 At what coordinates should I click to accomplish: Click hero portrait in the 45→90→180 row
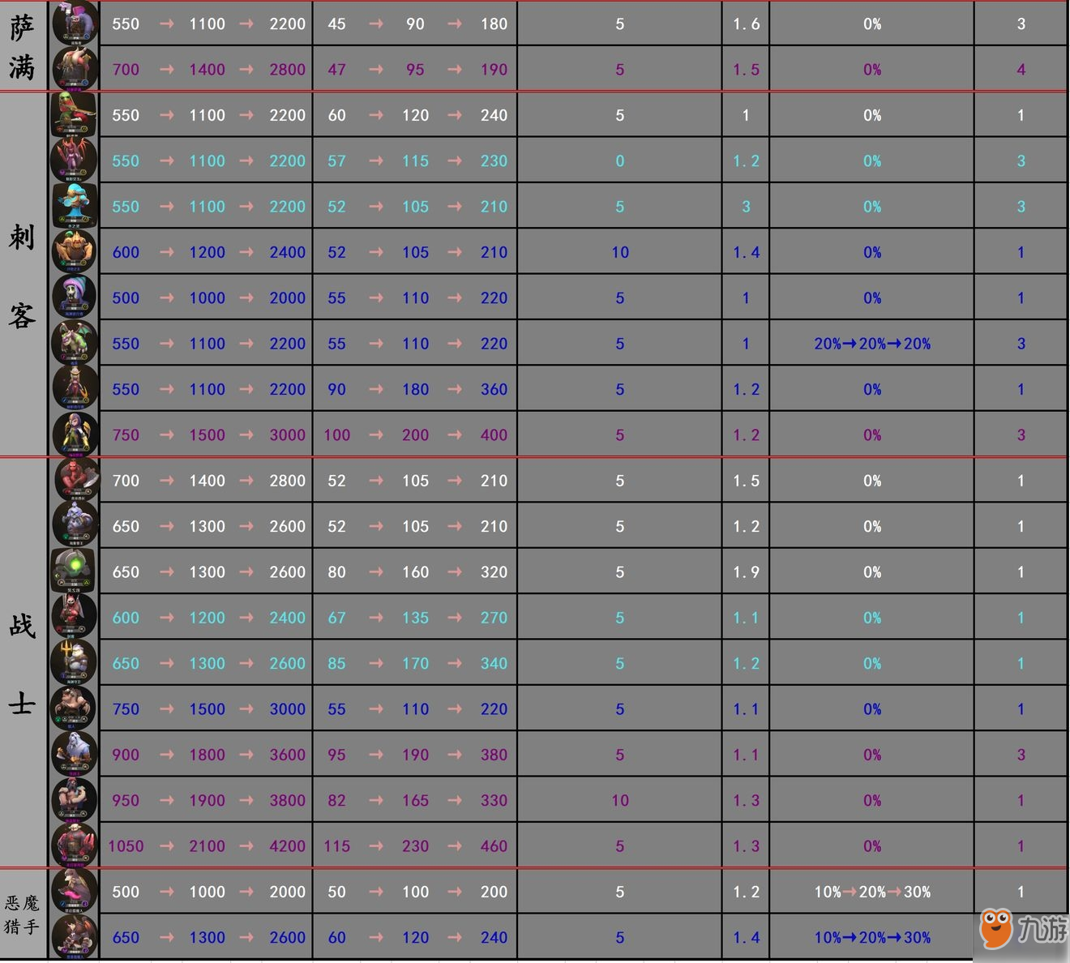(x=75, y=23)
